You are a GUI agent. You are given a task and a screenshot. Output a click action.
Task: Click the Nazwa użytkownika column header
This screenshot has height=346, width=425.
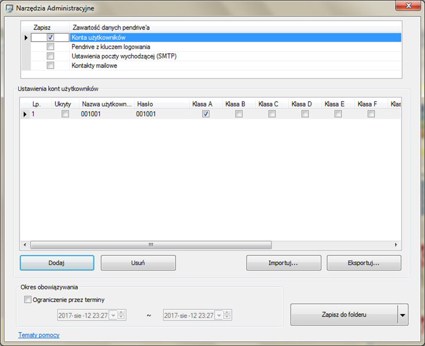tap(106, 104)
